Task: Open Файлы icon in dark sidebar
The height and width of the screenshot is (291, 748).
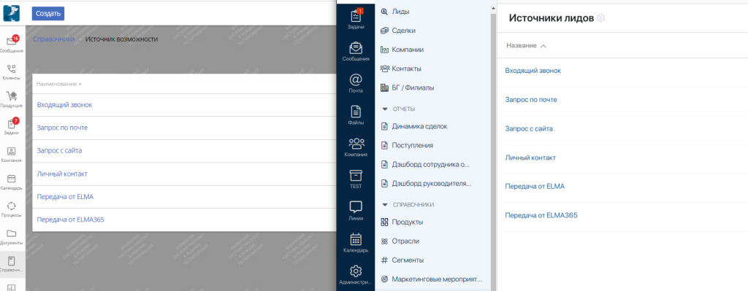Action: coord(356,115)
